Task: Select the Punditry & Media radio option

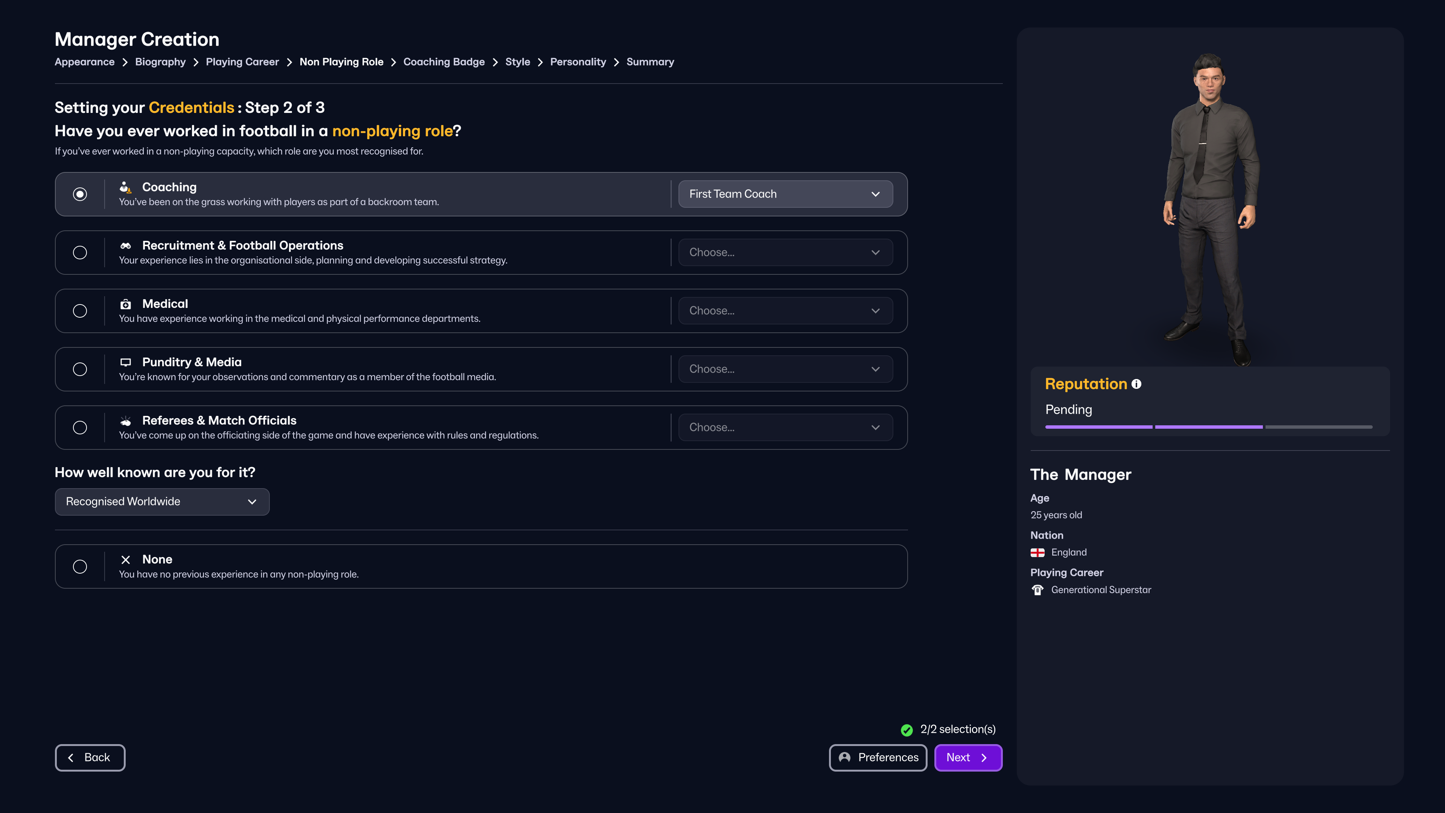Action: (80, 369)
